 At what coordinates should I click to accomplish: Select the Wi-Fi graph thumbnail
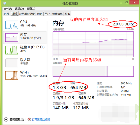[12, 75]
